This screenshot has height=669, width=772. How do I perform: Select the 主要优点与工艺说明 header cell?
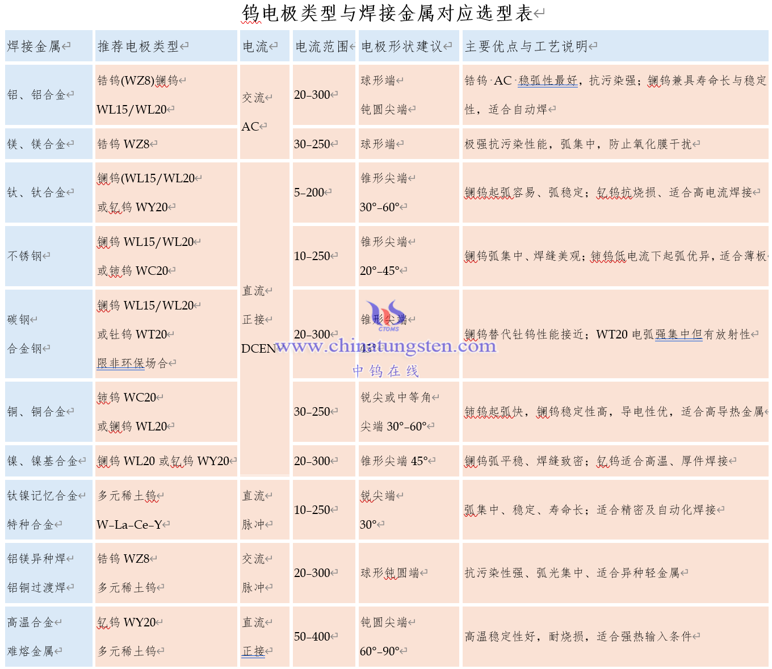(x=526, y=47)
